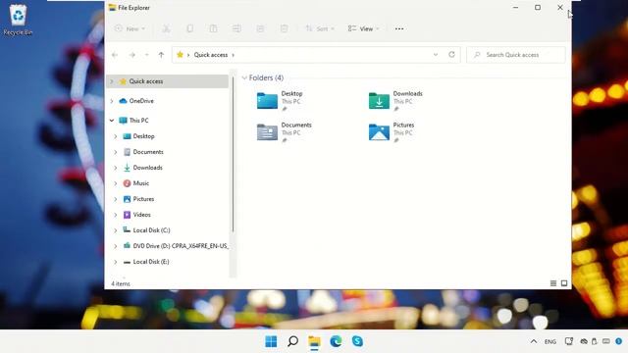The image size is (628, 353).
Task: Switch to large thumbnails view icon
Action: [564, 283]
